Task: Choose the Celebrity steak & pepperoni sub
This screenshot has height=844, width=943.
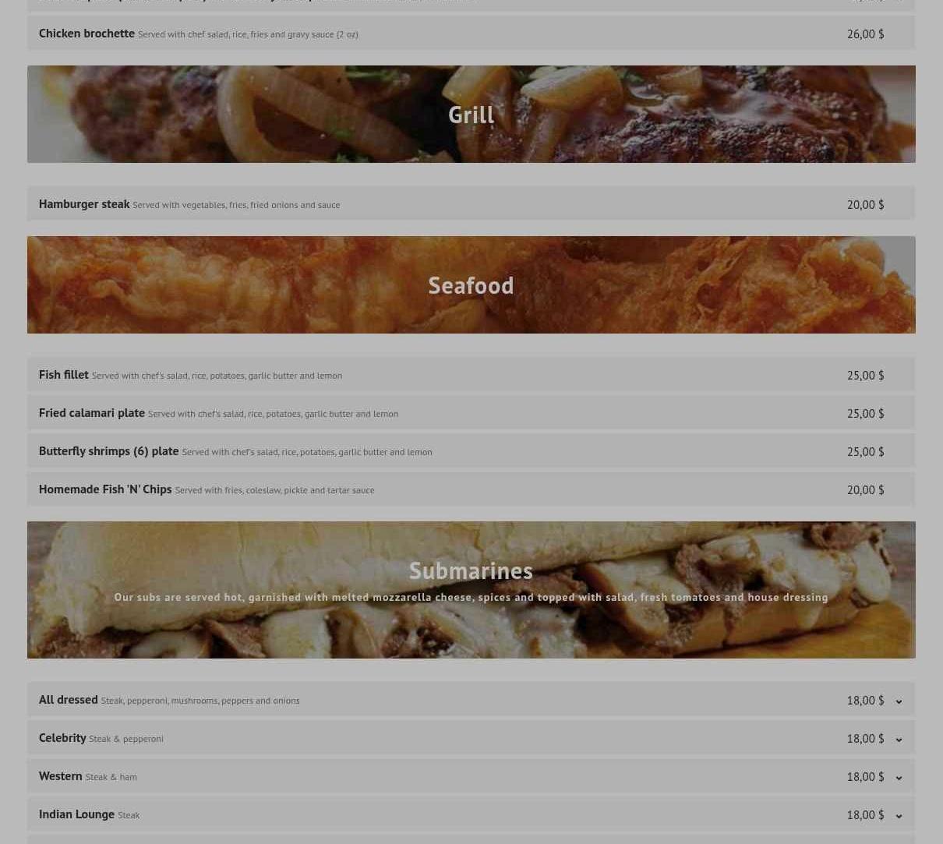Action: point(471,738)
